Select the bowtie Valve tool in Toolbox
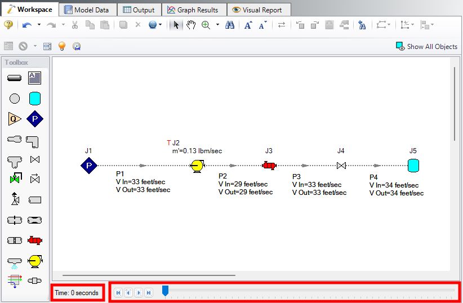The width and height of the screenshot is (463, 303). click(35, 159)
